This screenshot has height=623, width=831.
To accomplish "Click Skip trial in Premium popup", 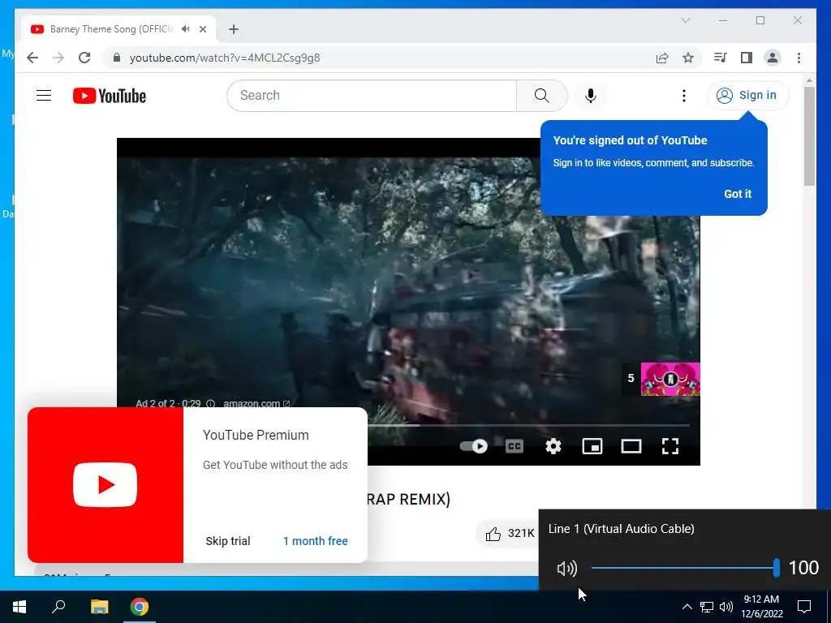I will (x=228, y=541).
